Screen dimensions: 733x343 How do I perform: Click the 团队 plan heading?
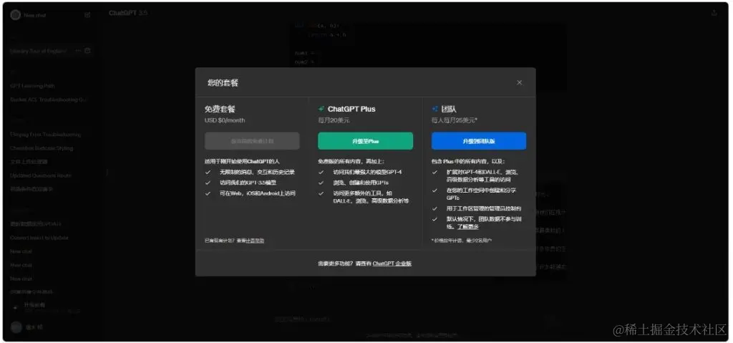[450, 109]
